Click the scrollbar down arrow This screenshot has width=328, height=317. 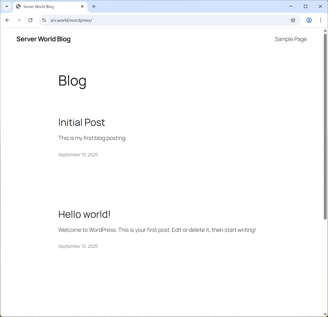coord(325,314)
